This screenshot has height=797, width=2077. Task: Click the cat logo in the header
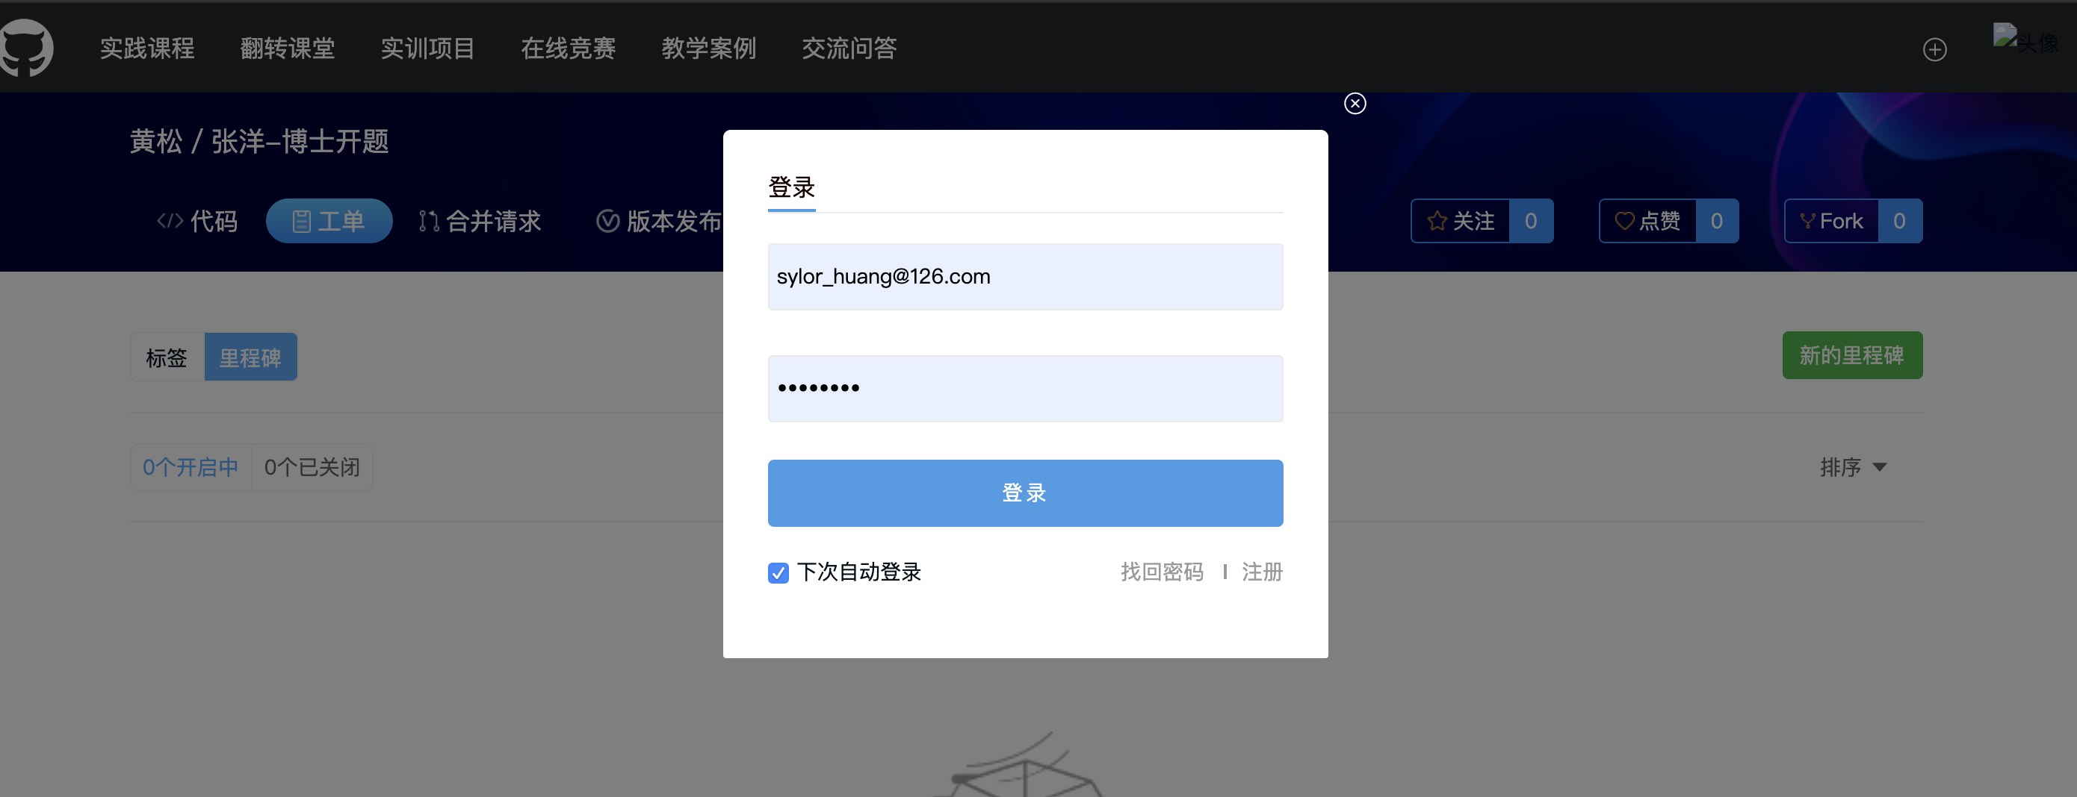pyautogui.click(x=26, y=48)
